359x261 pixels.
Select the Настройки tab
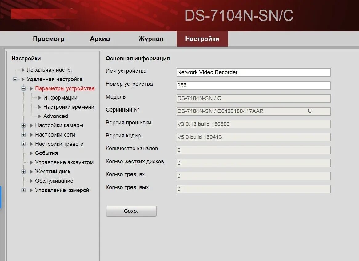(x=202, y=39)
